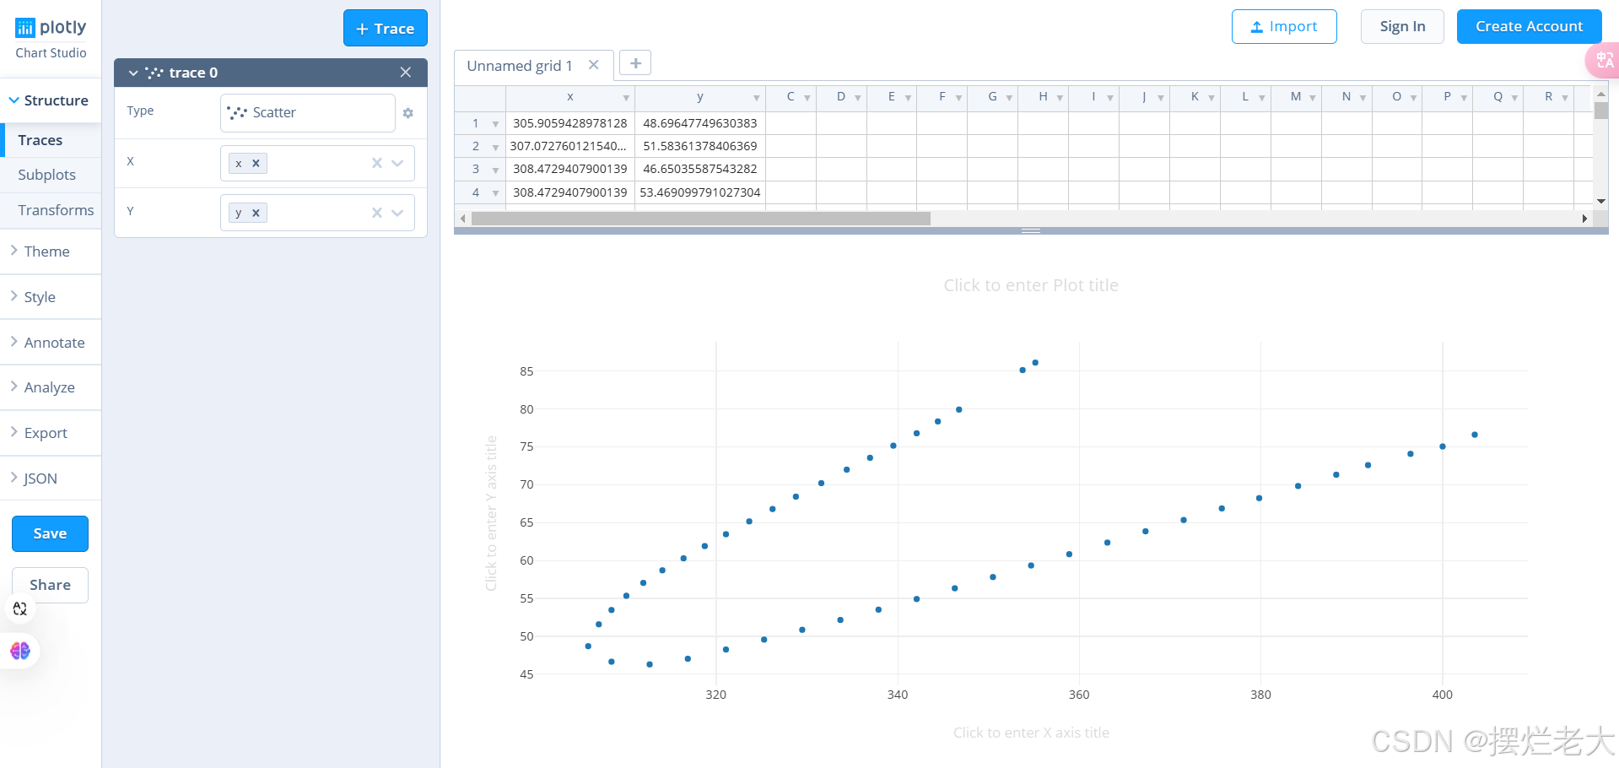Click to enter Plot title

click(1031, 285)
